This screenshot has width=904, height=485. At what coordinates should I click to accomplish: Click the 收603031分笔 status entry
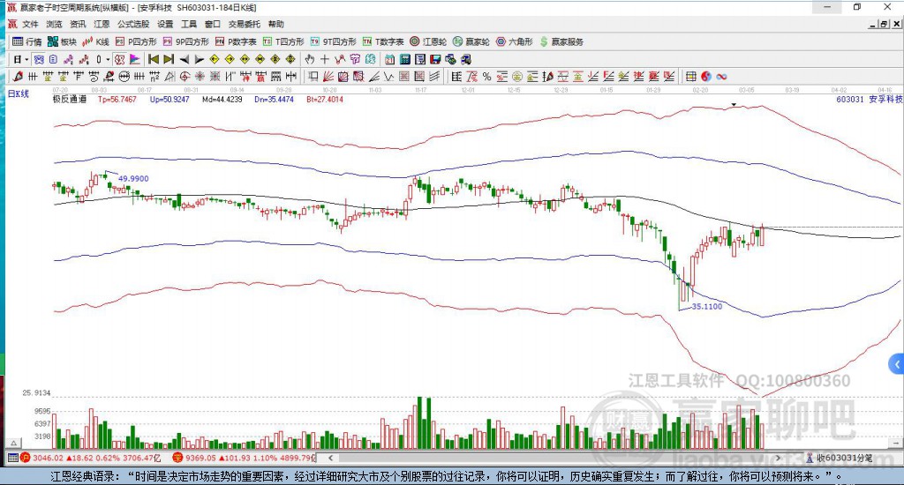click(839, 458)
